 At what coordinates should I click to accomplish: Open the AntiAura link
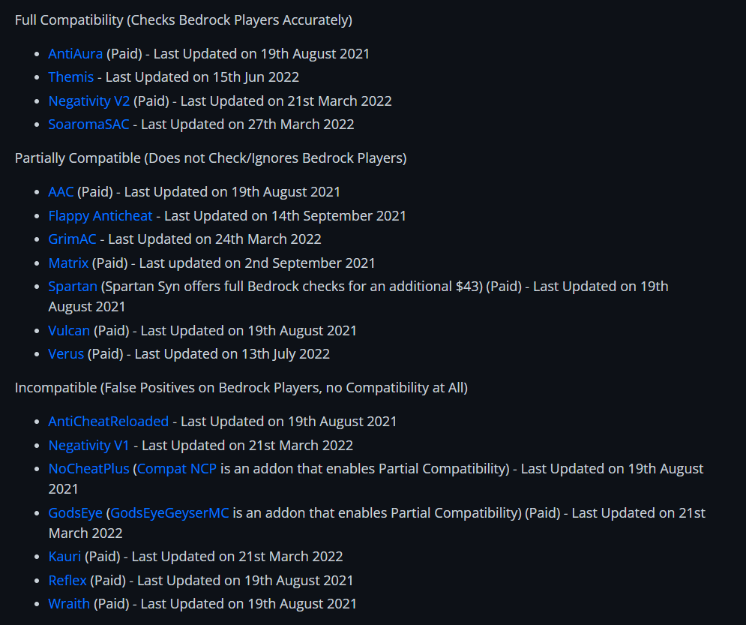(x=75, y=53)
